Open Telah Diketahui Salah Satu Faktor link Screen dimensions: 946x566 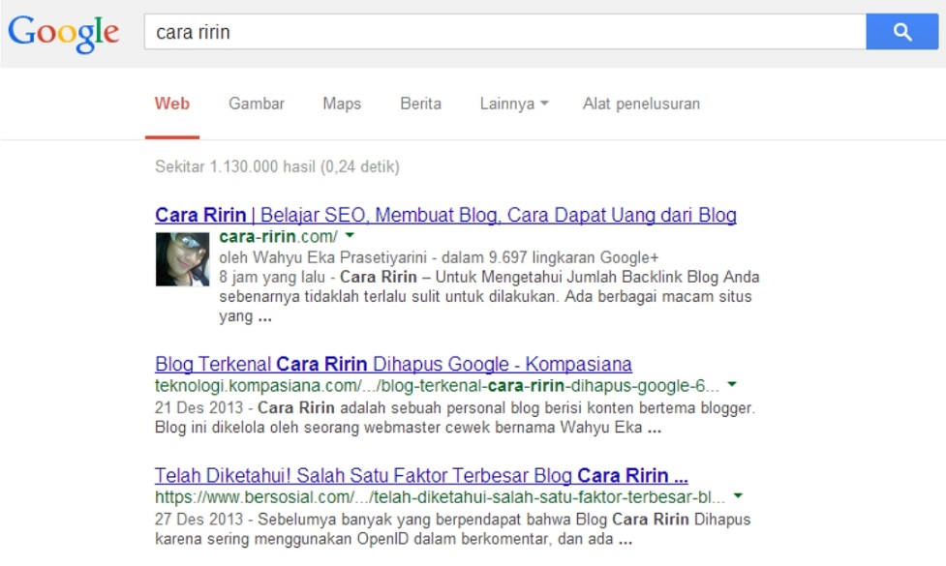point(422,476)
